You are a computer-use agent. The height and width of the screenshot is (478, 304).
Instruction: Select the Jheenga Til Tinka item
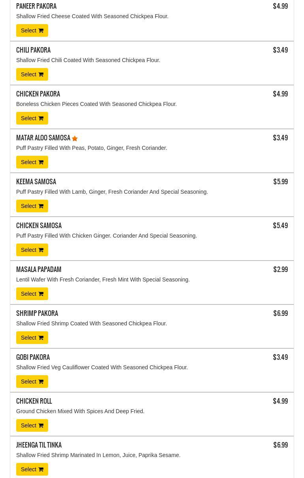click(32, 469)
